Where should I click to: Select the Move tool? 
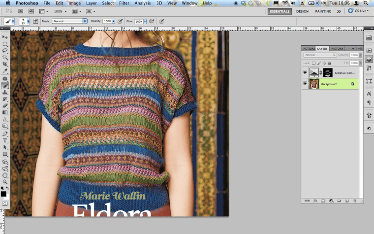(5, 37)
